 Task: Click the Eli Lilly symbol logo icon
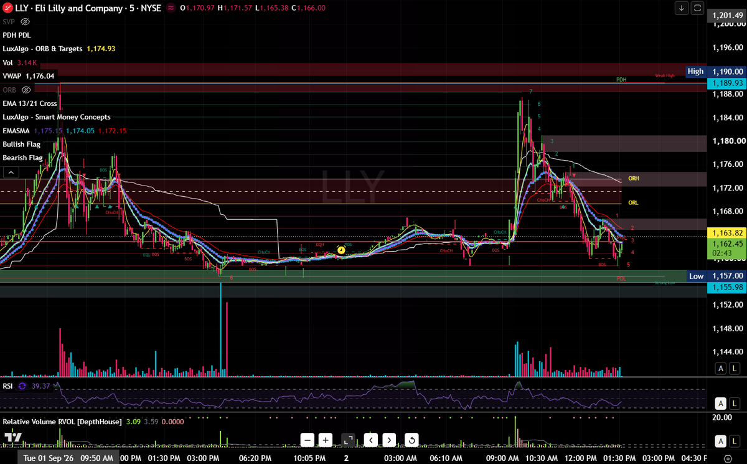7,8
